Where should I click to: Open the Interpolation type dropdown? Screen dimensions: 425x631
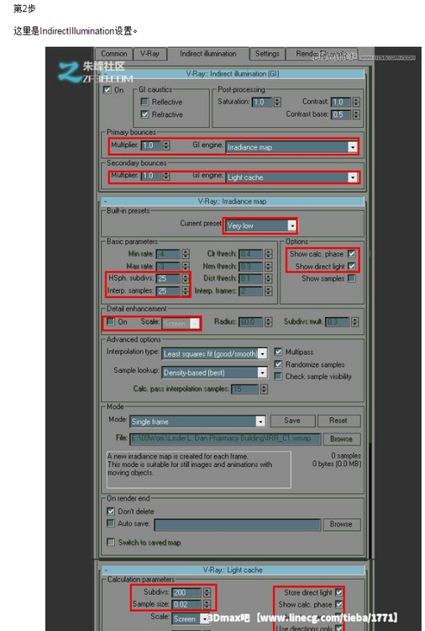214,353
